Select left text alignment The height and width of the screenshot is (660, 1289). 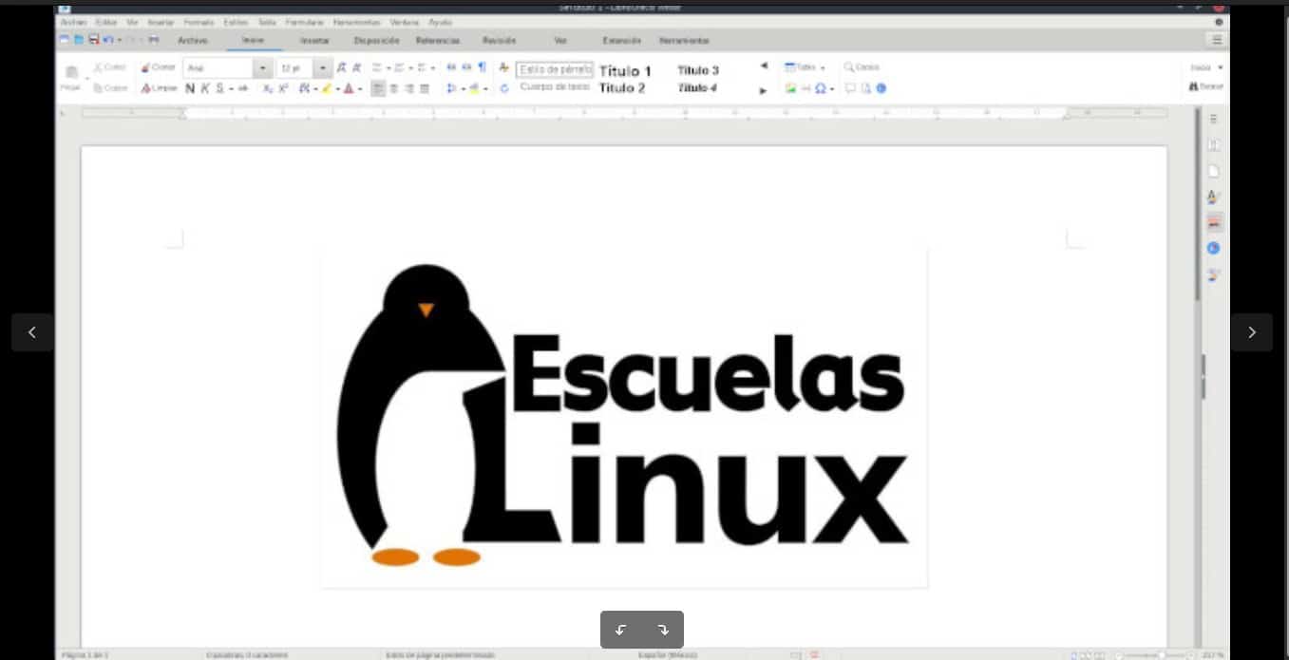click(378, 88)
